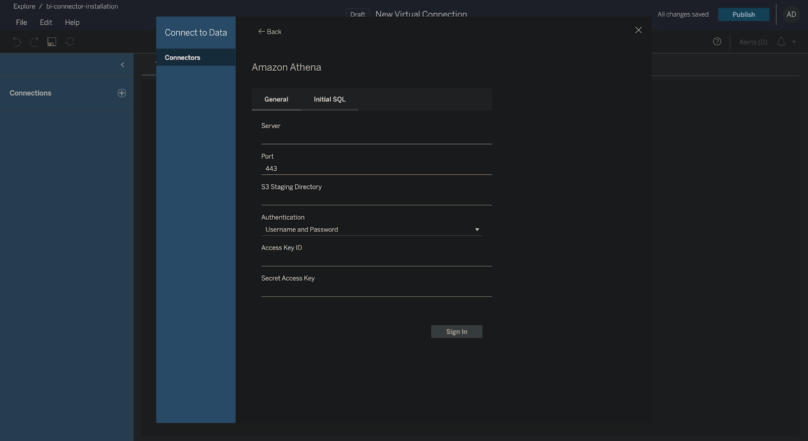The width and height of the screenshot is (808, 441).
Task: Click the Access Key ID field
Action: (x=377, y=259)
